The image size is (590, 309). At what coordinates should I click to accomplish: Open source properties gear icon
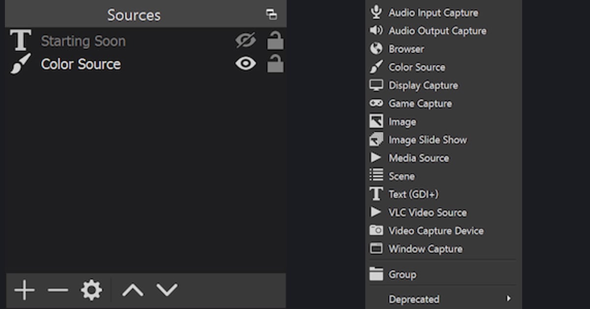click(91, 290)
